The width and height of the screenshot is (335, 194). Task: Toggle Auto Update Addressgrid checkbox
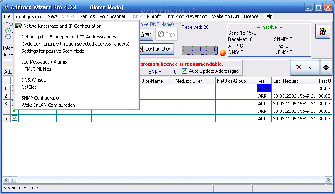[x=184, y=71]
